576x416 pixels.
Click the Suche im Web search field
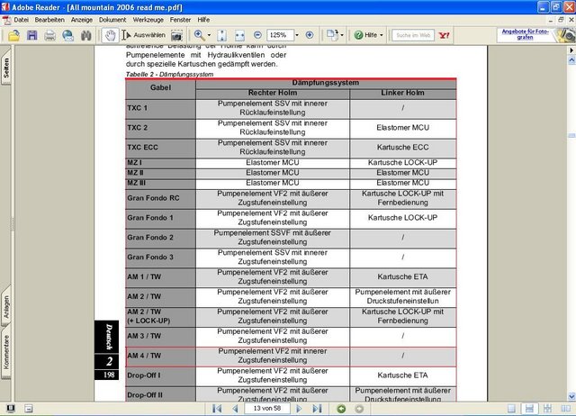(x=413, y=35)
